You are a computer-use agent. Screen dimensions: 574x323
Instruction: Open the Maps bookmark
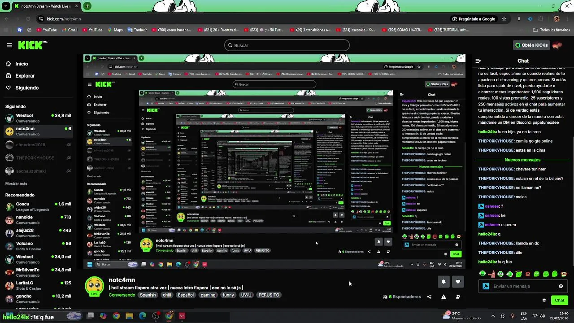(x=115, y=30)
